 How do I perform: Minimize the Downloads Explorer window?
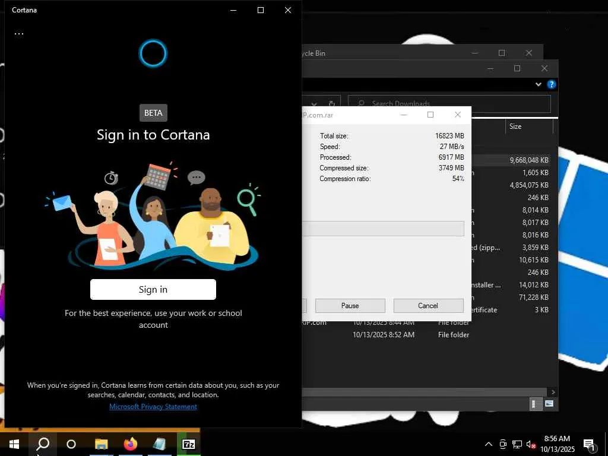pos(490,69)
